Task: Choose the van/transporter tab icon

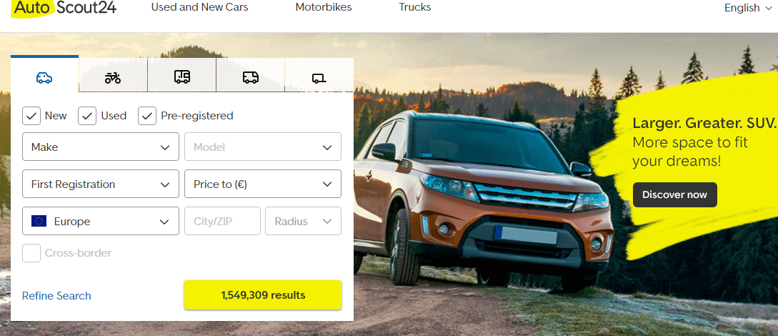Action: tap(251, 77)
